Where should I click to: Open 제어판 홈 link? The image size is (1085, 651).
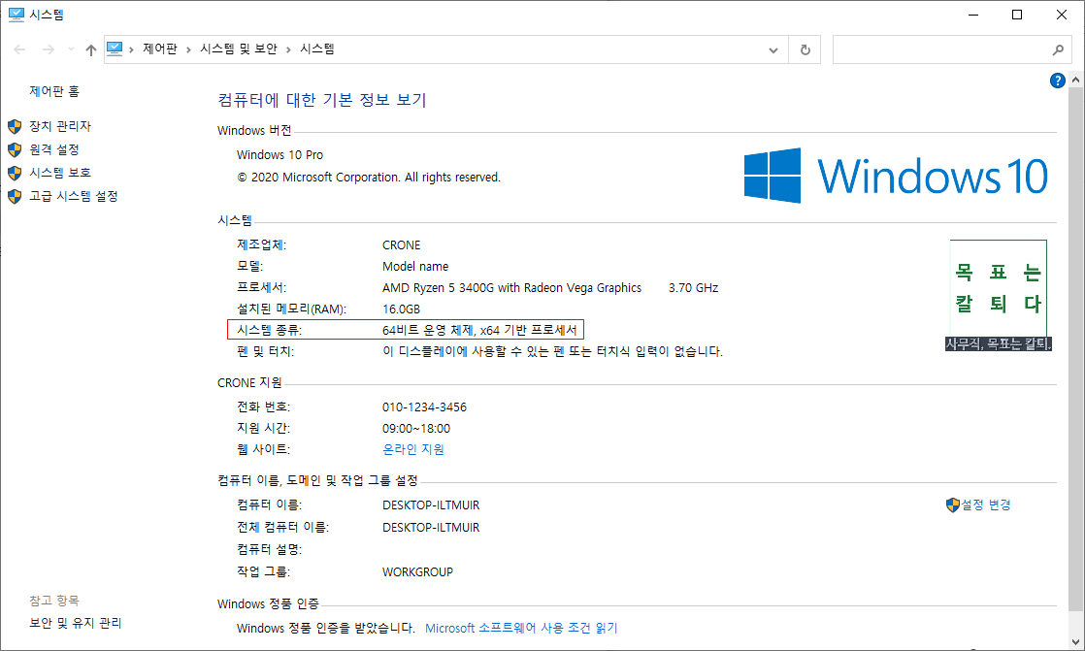pos(54,91)
